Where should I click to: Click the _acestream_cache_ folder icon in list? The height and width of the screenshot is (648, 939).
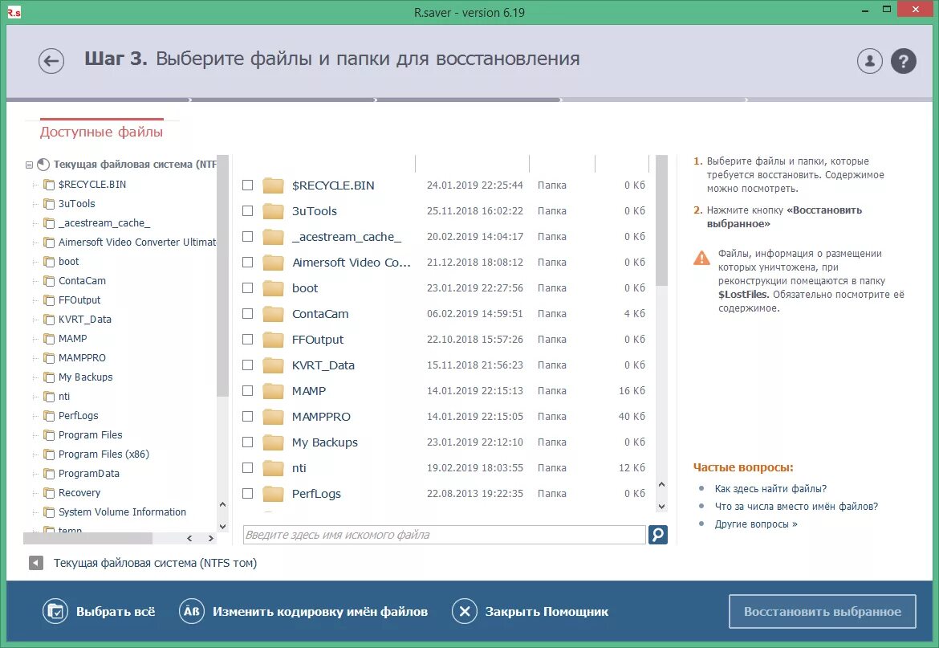273,237
